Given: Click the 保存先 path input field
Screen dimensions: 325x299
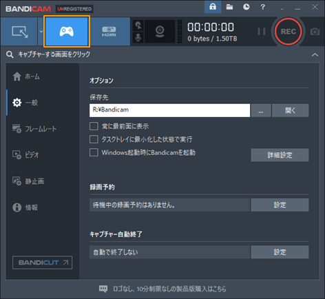Looking at the screenshot, I should (x=169, y=110).
